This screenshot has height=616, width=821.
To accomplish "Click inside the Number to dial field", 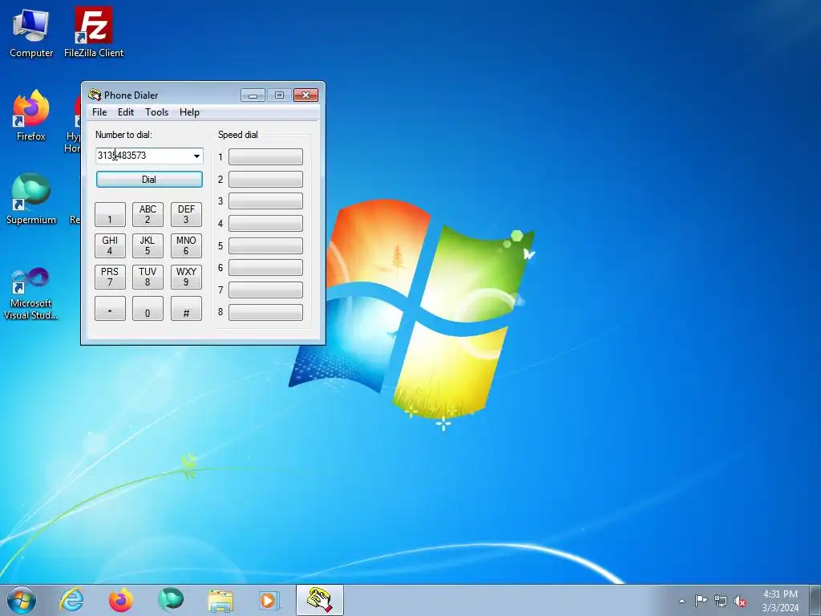I will click(x=143, y=156).
